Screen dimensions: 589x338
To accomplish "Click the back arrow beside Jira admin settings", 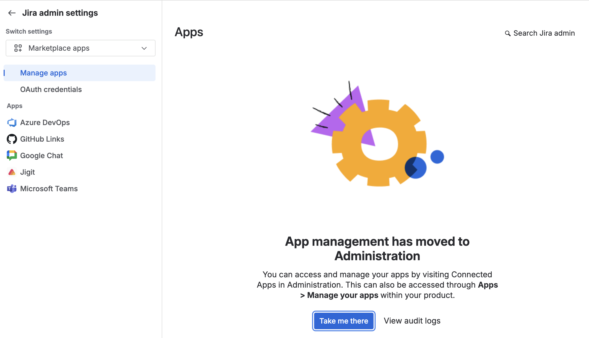I will 12,13.
